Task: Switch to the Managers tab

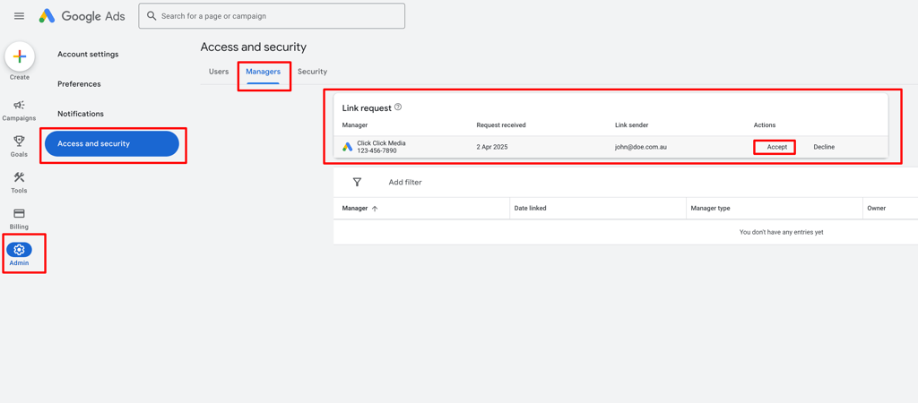Action: pos(263,72)
